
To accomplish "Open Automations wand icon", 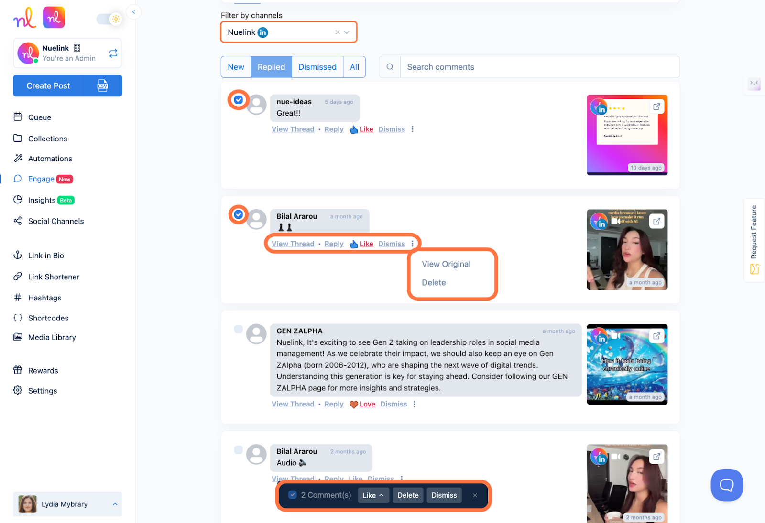I will pos(18,158).
